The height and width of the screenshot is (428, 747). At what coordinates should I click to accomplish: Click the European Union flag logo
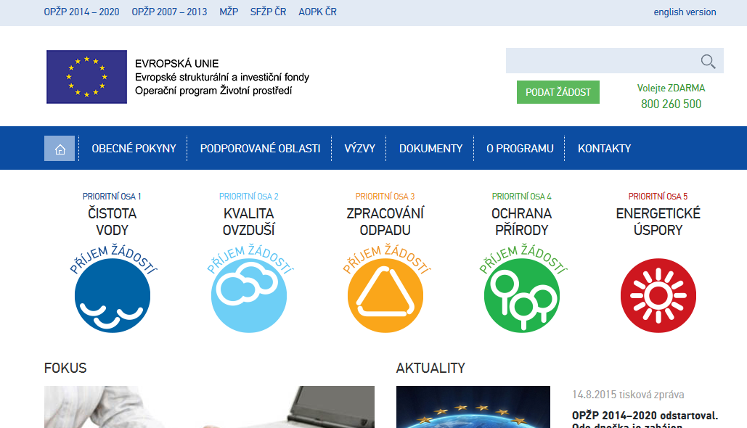pyautogui.click(x=86, y=77)
